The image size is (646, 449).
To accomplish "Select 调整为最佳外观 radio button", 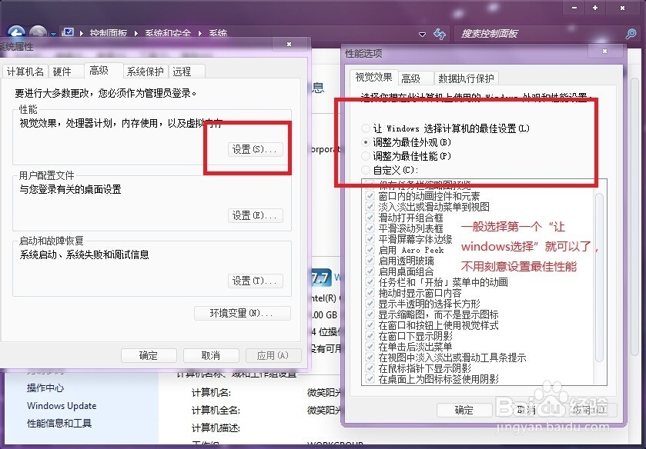I will click(x=366, y=142).
